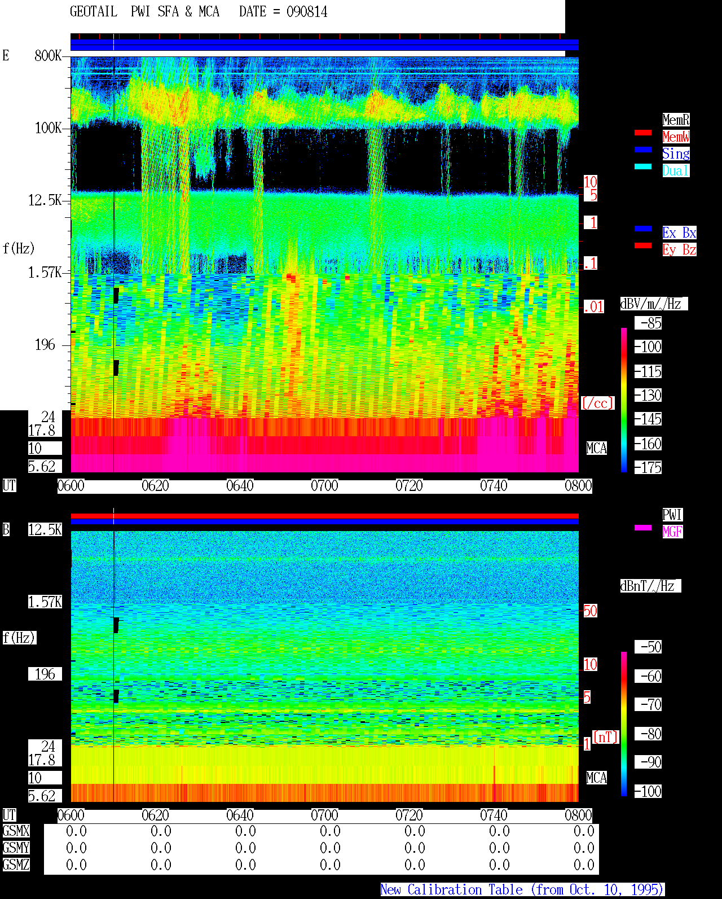This screenshot has width=722, height=899.
Task: Click the GEOTAIL PWI SFA & MCA title
Action: (144, 12)
